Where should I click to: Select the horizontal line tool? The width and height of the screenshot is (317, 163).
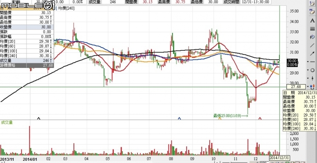(313, 62)
